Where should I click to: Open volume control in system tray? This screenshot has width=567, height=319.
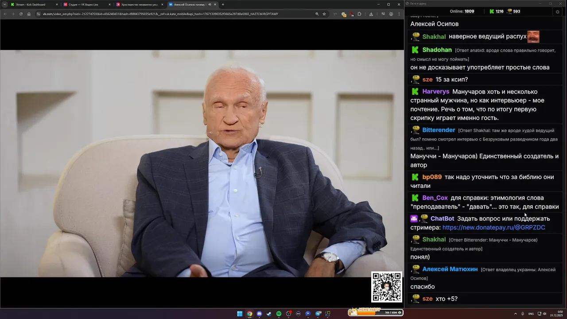coord(544,314)
